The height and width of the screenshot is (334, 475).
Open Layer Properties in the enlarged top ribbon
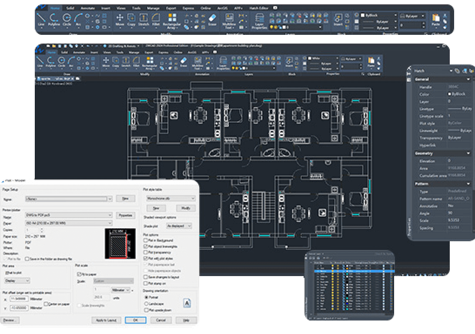tap(259, 20)
